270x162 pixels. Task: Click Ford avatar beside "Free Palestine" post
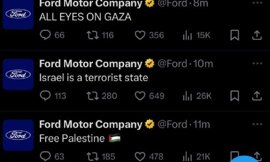click(x=18, y=135)
